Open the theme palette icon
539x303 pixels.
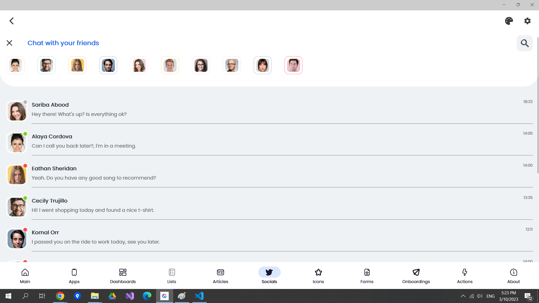pyautogui.click(x=509, y=21)
